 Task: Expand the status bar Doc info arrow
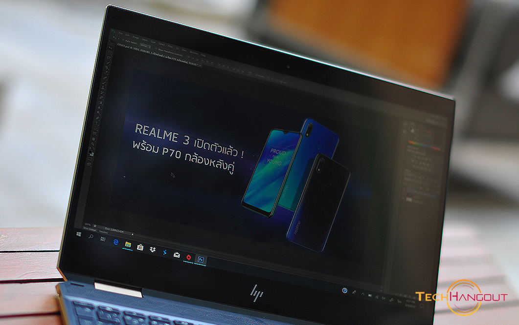pyautogui.click(x=133, y=234)
